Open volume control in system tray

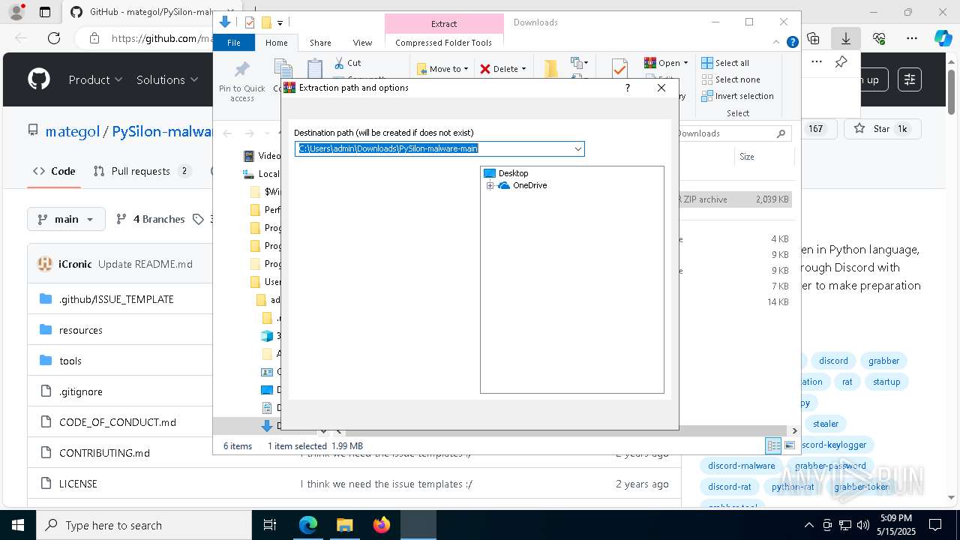point(863,525)
